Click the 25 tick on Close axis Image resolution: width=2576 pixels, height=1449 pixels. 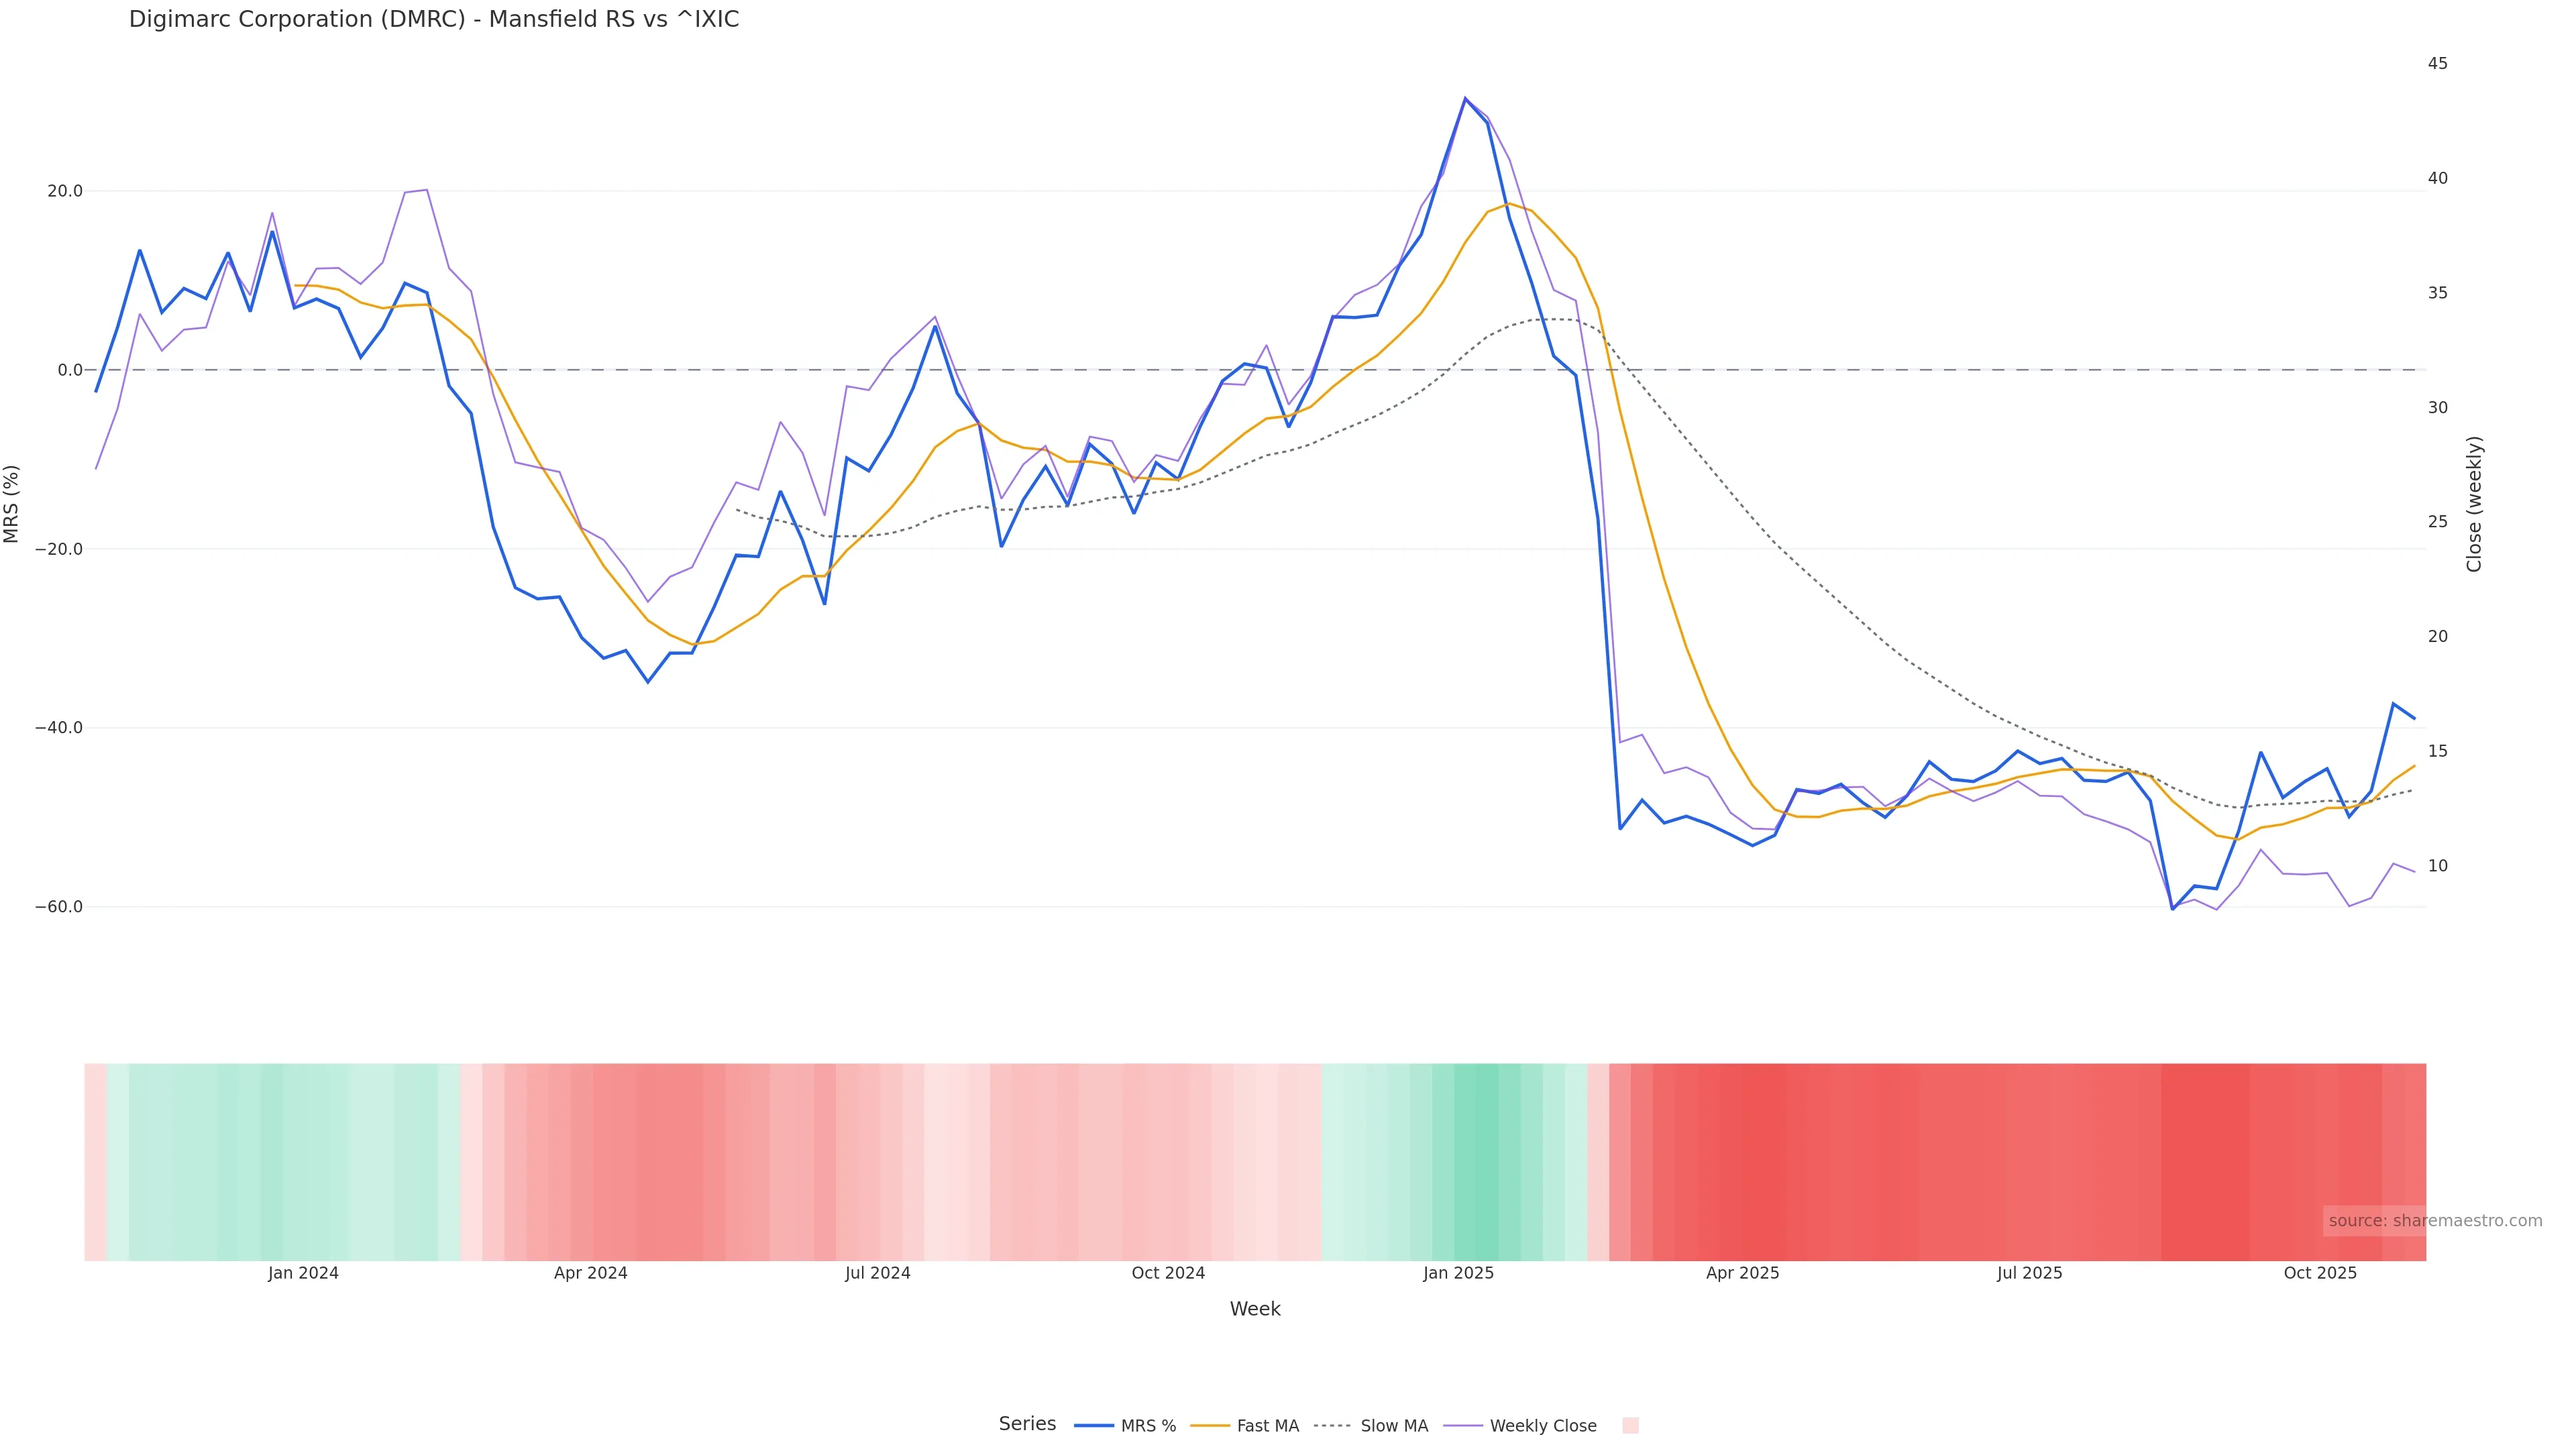tap(2437, 522)
